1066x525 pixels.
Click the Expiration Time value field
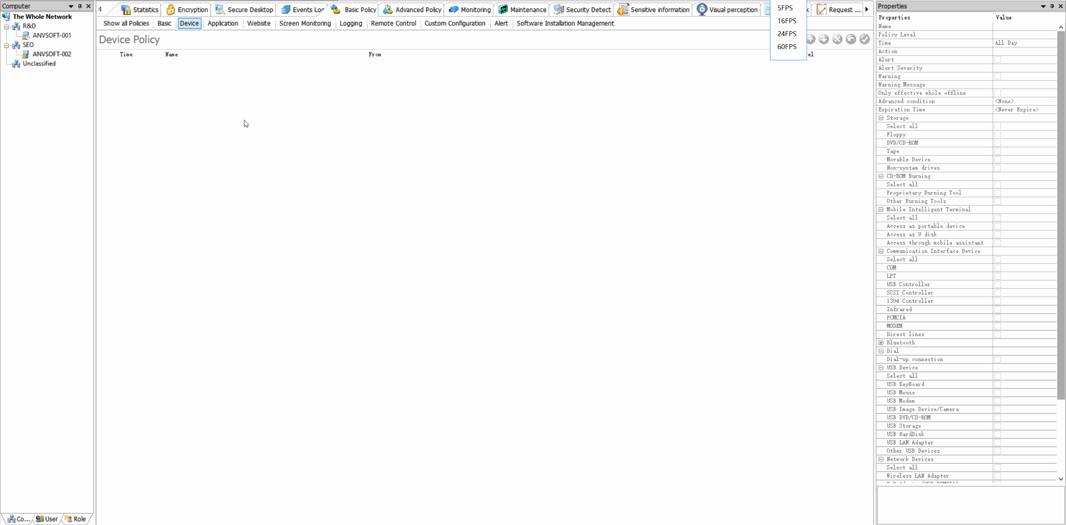point(1024,109)
